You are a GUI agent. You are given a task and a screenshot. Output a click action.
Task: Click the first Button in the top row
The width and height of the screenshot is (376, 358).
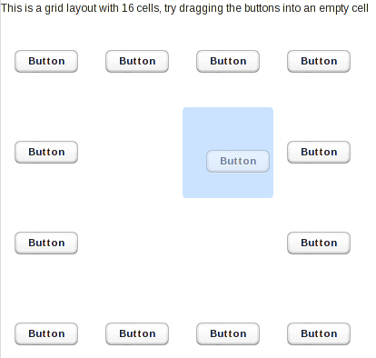46,61
